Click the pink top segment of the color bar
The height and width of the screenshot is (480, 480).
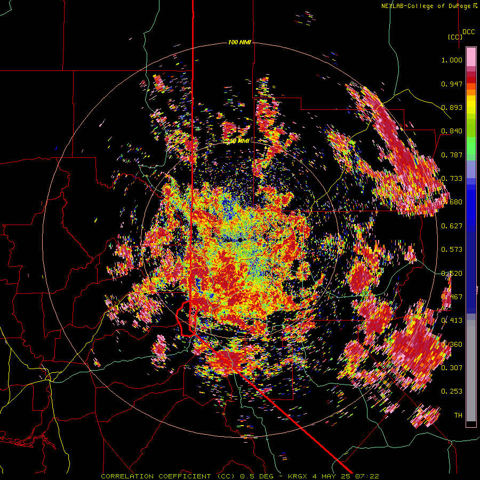click(x=471, y=57)
